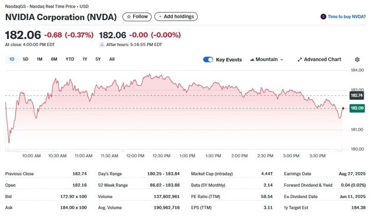The width and height of the screenshot is (371, 217).
Task: Open the Advanced Chart view
Action: pyautogui.click(x=319, y=60)
